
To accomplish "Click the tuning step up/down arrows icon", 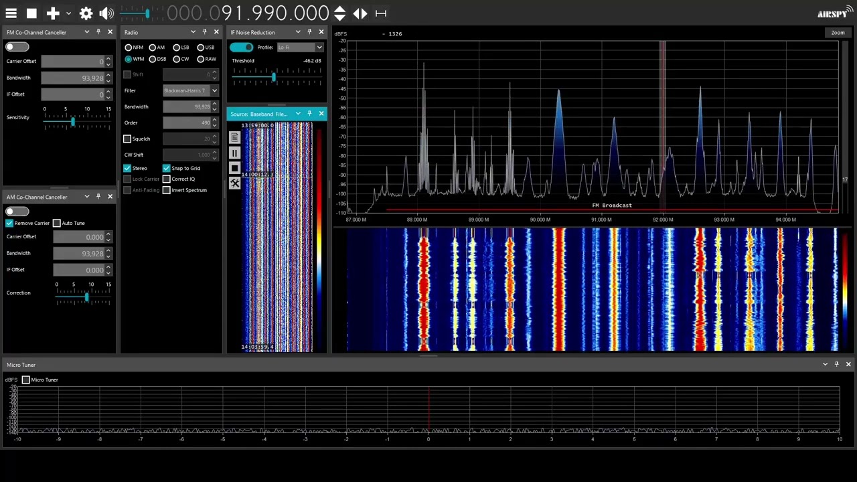I will [339, 13].
